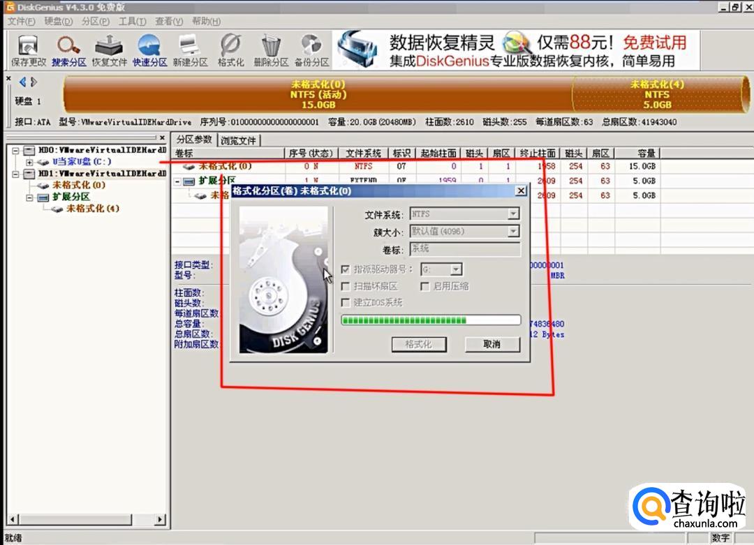Launch the 恢复文件 recover files tool
Viewport: 754px width, 545px height.
click(x=109, y=51)
